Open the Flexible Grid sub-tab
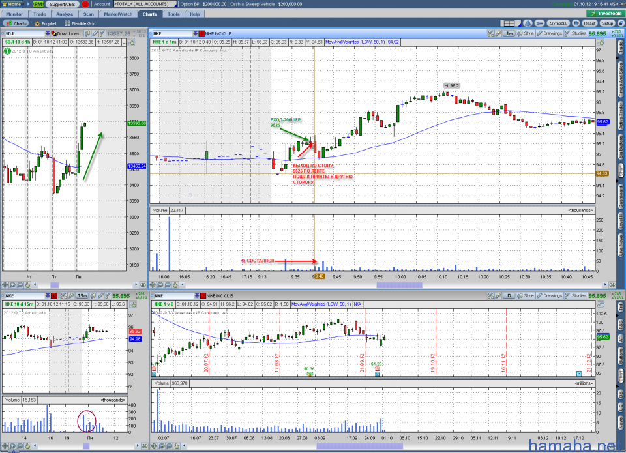This screenshot has height=453, width=626. [x=80, y=23]
